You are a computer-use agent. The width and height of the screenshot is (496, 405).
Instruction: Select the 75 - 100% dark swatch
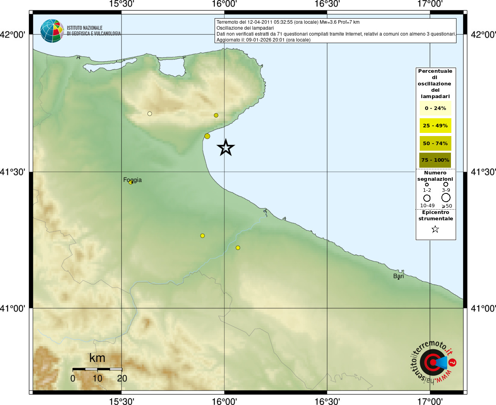point(435,160)
